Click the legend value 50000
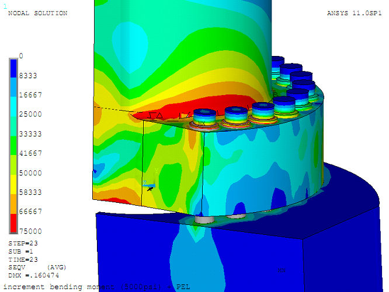 pyautogui.click(x=30, y=173)
